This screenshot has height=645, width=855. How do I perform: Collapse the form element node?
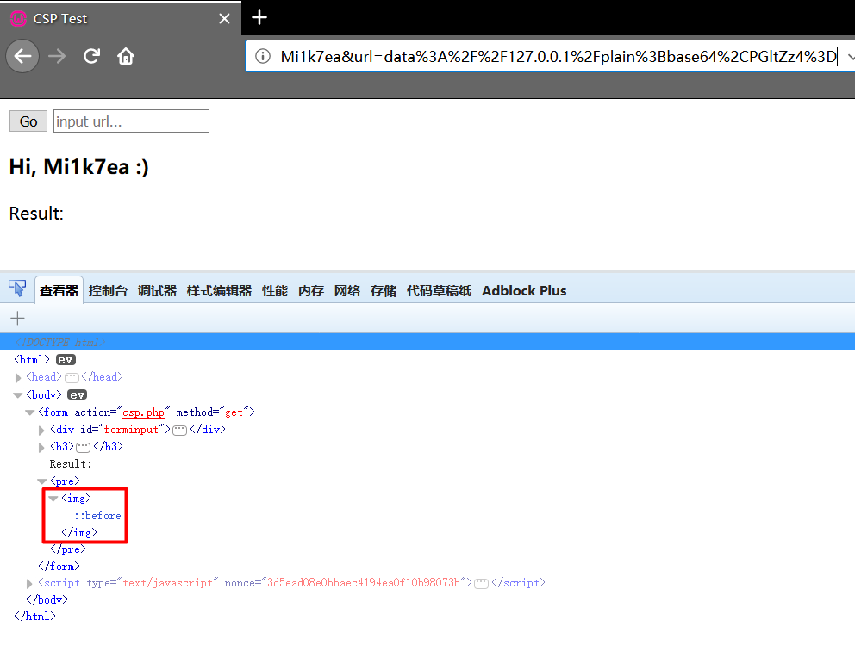point(30,412)
